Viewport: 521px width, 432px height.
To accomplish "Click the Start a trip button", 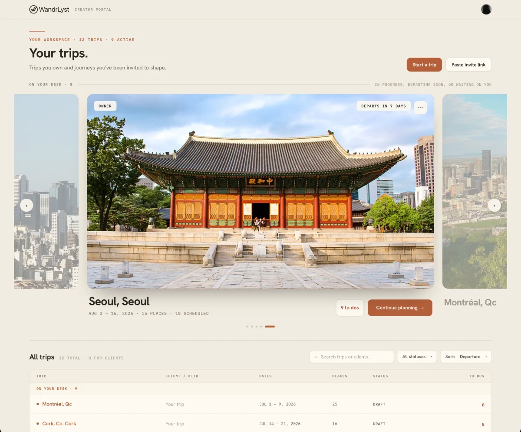I will (424, 65).
